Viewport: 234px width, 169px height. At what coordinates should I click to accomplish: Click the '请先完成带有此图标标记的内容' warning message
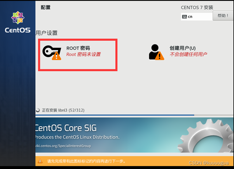click(x=87, y=161)
